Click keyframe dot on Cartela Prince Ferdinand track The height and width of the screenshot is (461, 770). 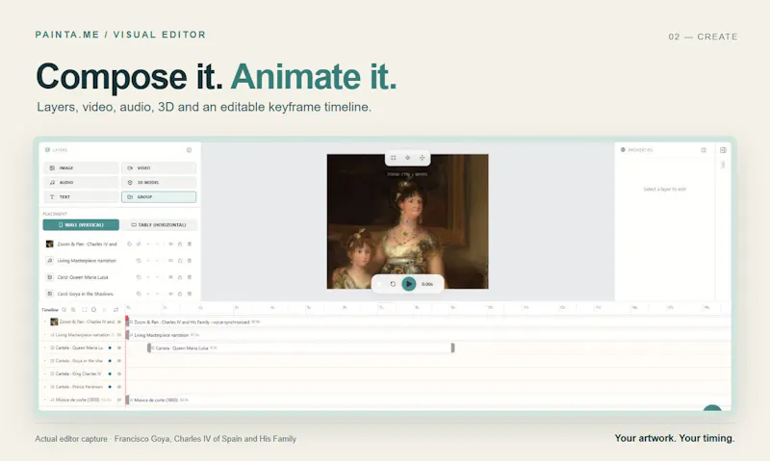[x=110, y=387]
